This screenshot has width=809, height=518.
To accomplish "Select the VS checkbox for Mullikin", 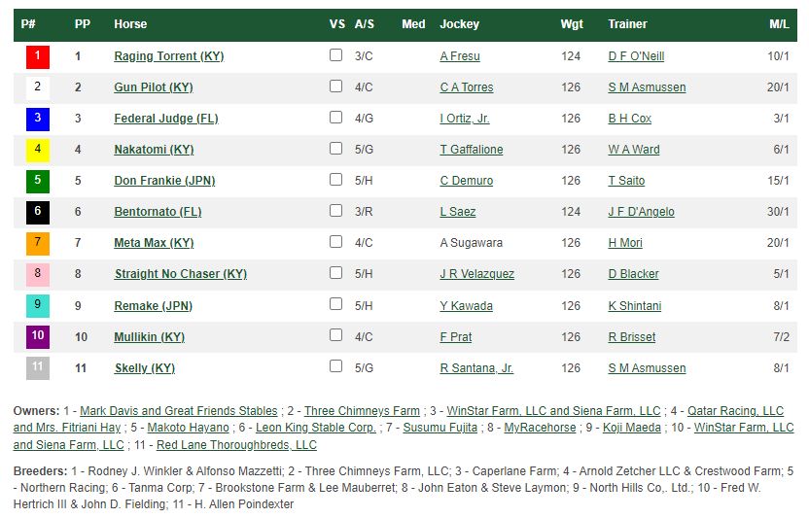I will click(x=335, y=335).
